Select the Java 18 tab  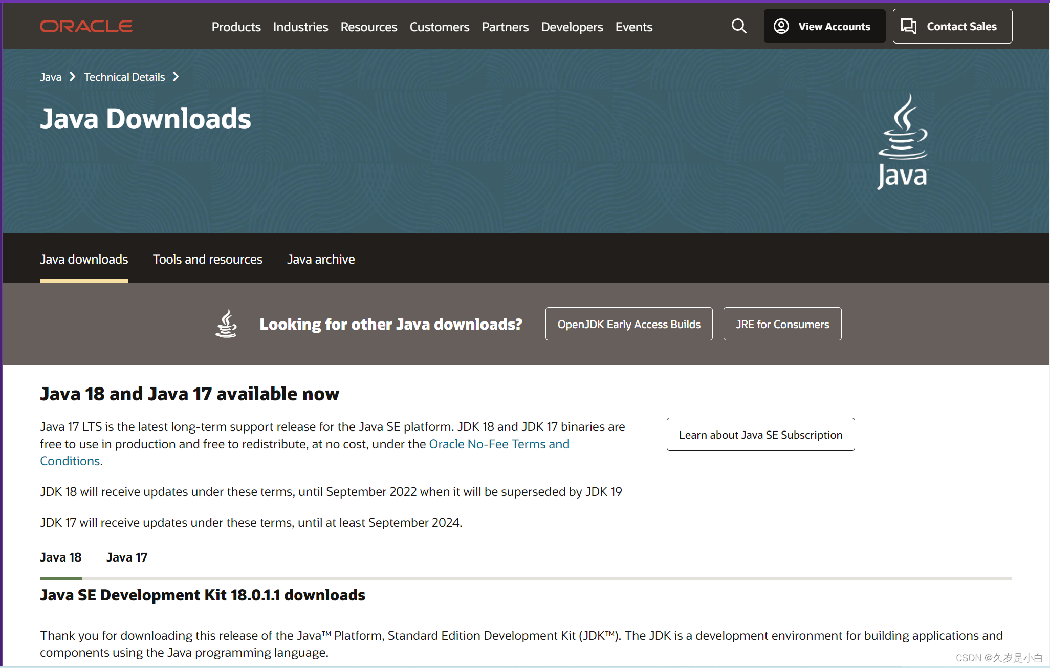tap(61, 557)
